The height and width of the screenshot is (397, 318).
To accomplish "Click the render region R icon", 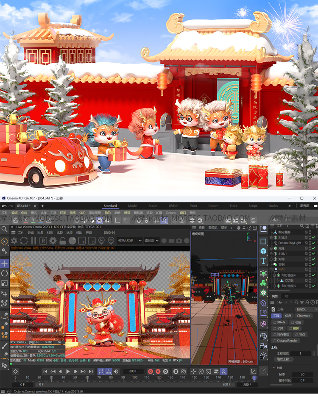I will (43, 241).
